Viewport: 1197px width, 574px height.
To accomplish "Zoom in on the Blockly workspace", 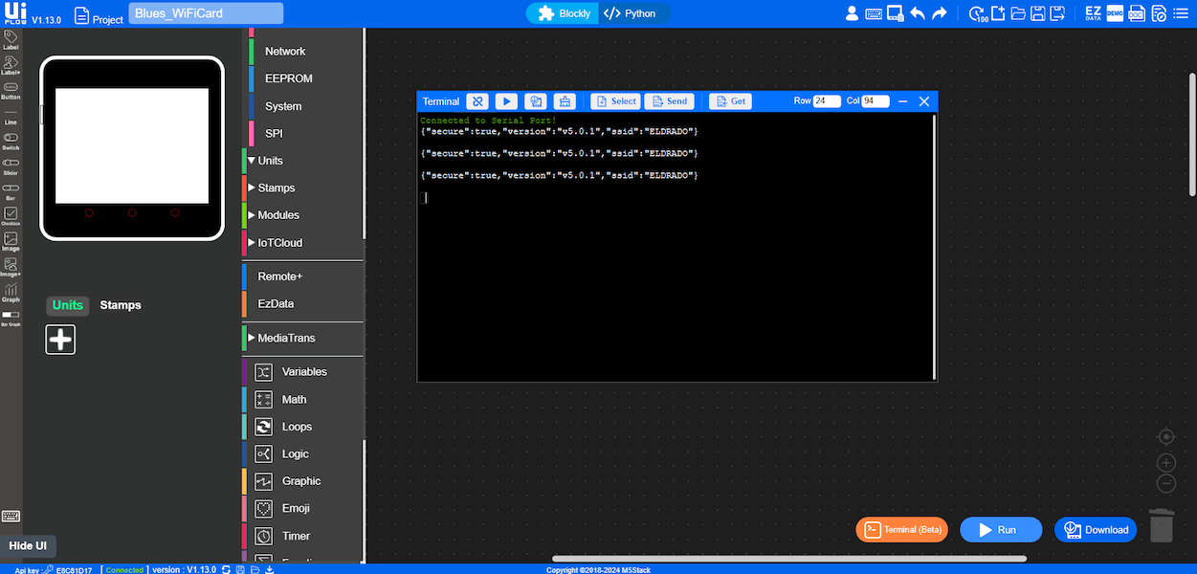I will click(1165, 463).
